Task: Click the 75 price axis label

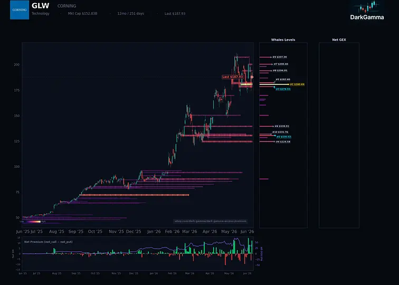Action: [x=17, y=192]
